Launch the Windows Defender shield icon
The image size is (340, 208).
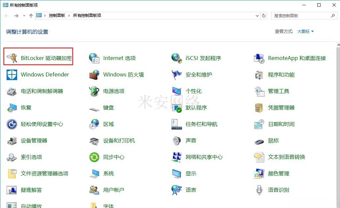tap(12, 75)
